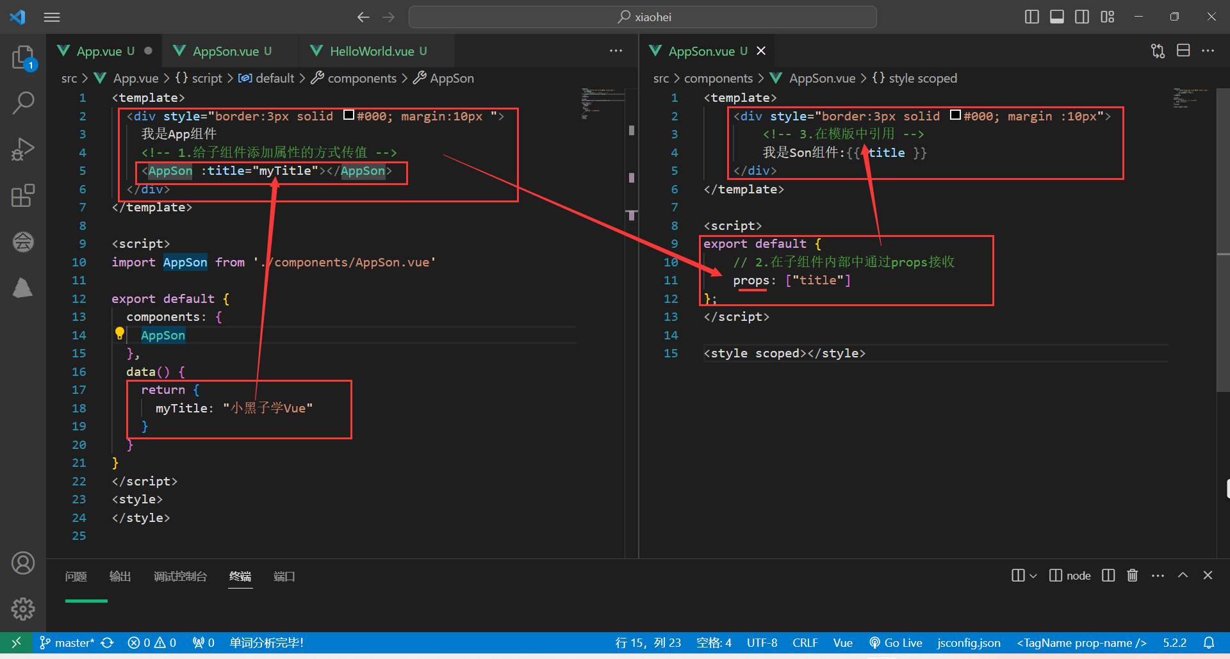Click 'components' breadcrumb in left editor
The height and width of the screenshot is (659, 1230).
(362, 78)
